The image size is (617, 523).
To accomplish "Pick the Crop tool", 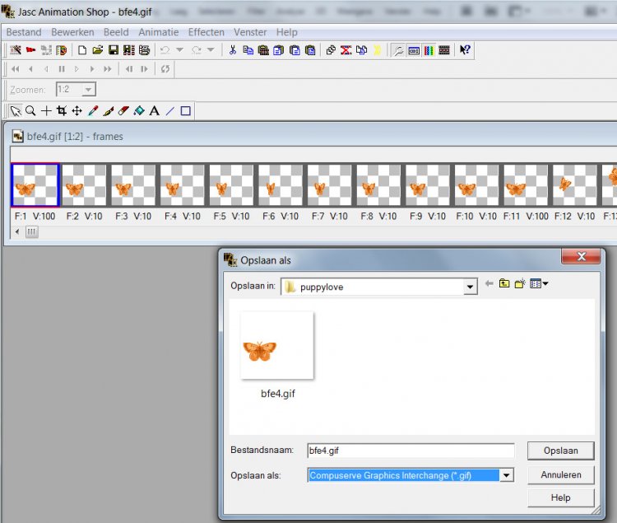I will point(62,111).
